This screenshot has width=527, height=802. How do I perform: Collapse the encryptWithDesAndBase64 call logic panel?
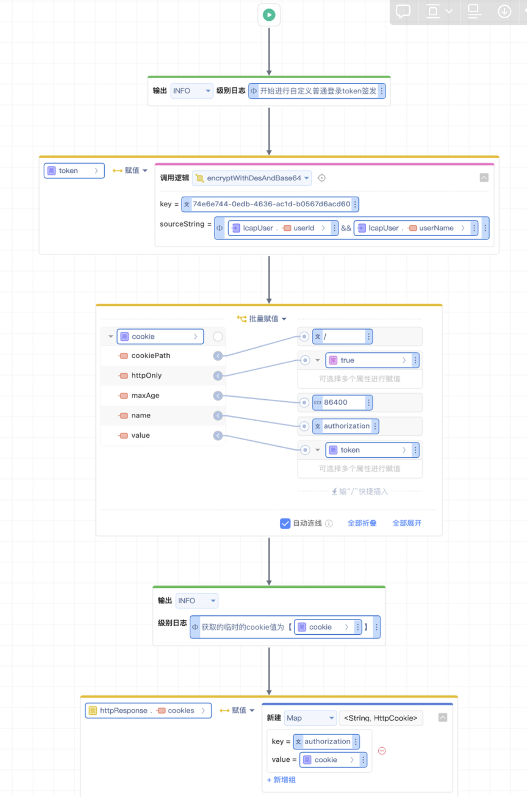pyautogui.click(x=484, y=178)
